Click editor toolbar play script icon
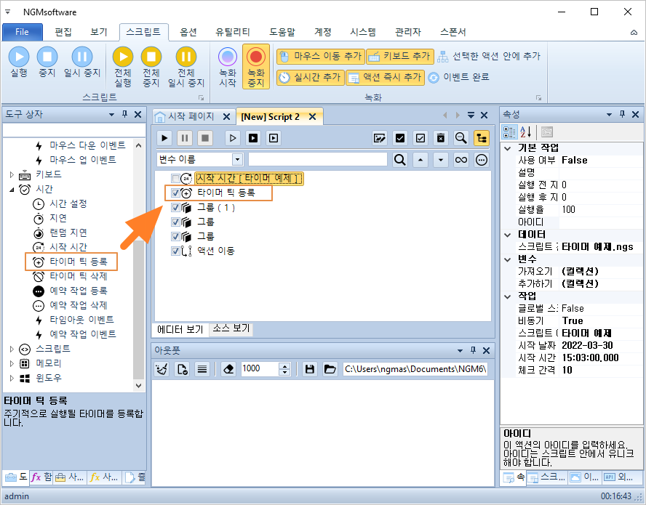This screenshot has height=505, width=646. click(x=164, y=138)
